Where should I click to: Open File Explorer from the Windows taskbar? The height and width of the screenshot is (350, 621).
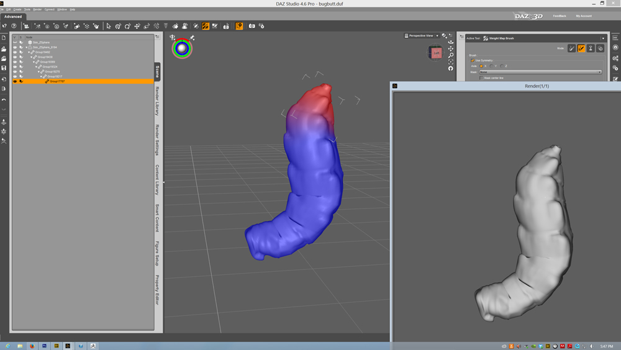(x=20, y=346)
